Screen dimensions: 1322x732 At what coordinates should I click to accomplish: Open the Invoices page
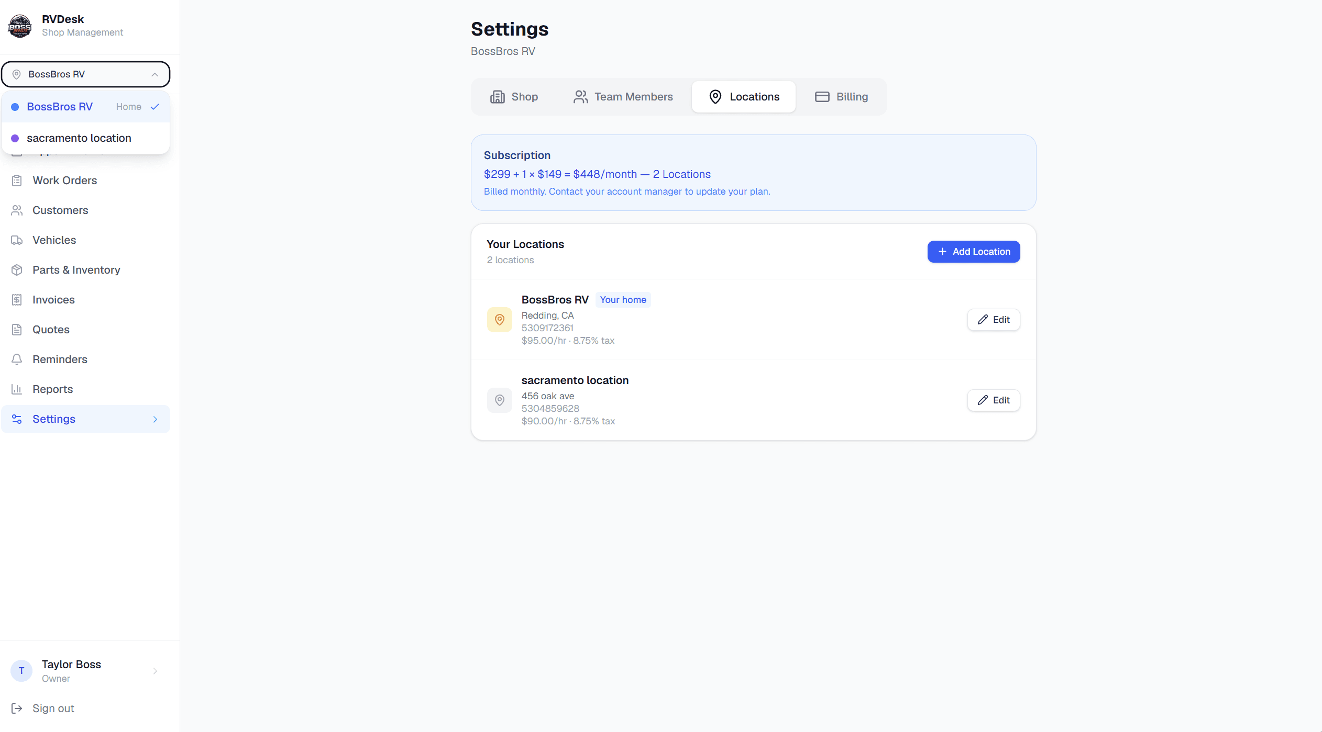(86, 300)
